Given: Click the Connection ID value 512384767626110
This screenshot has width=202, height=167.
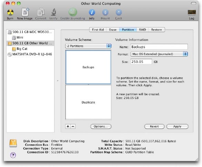Looking at the screenshot, I should pos(65,152).
